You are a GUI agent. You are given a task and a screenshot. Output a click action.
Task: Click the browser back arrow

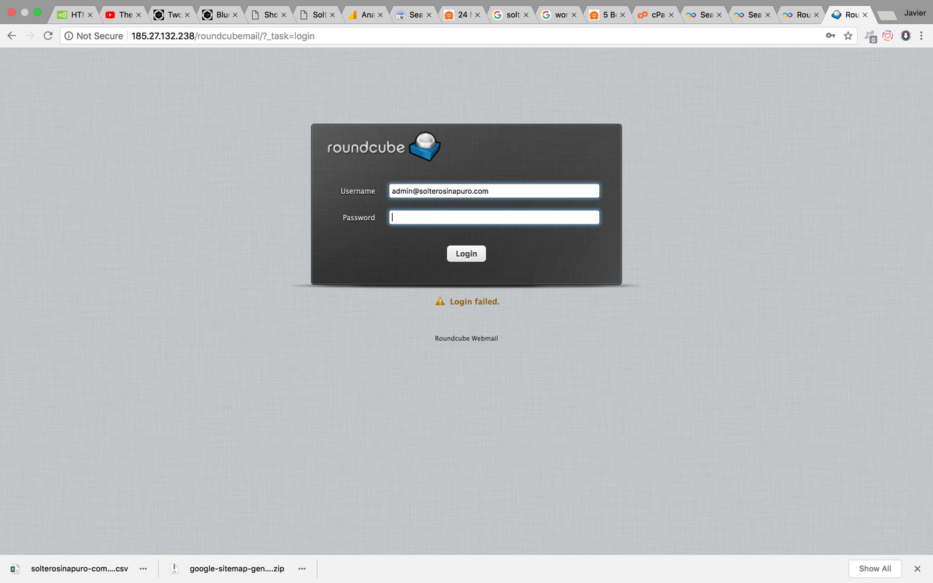(12, 36)
